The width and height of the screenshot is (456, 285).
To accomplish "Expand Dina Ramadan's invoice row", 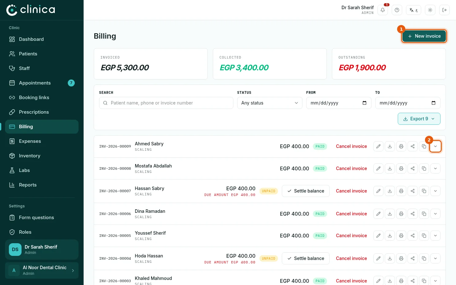I will click(x=435, y=214).
